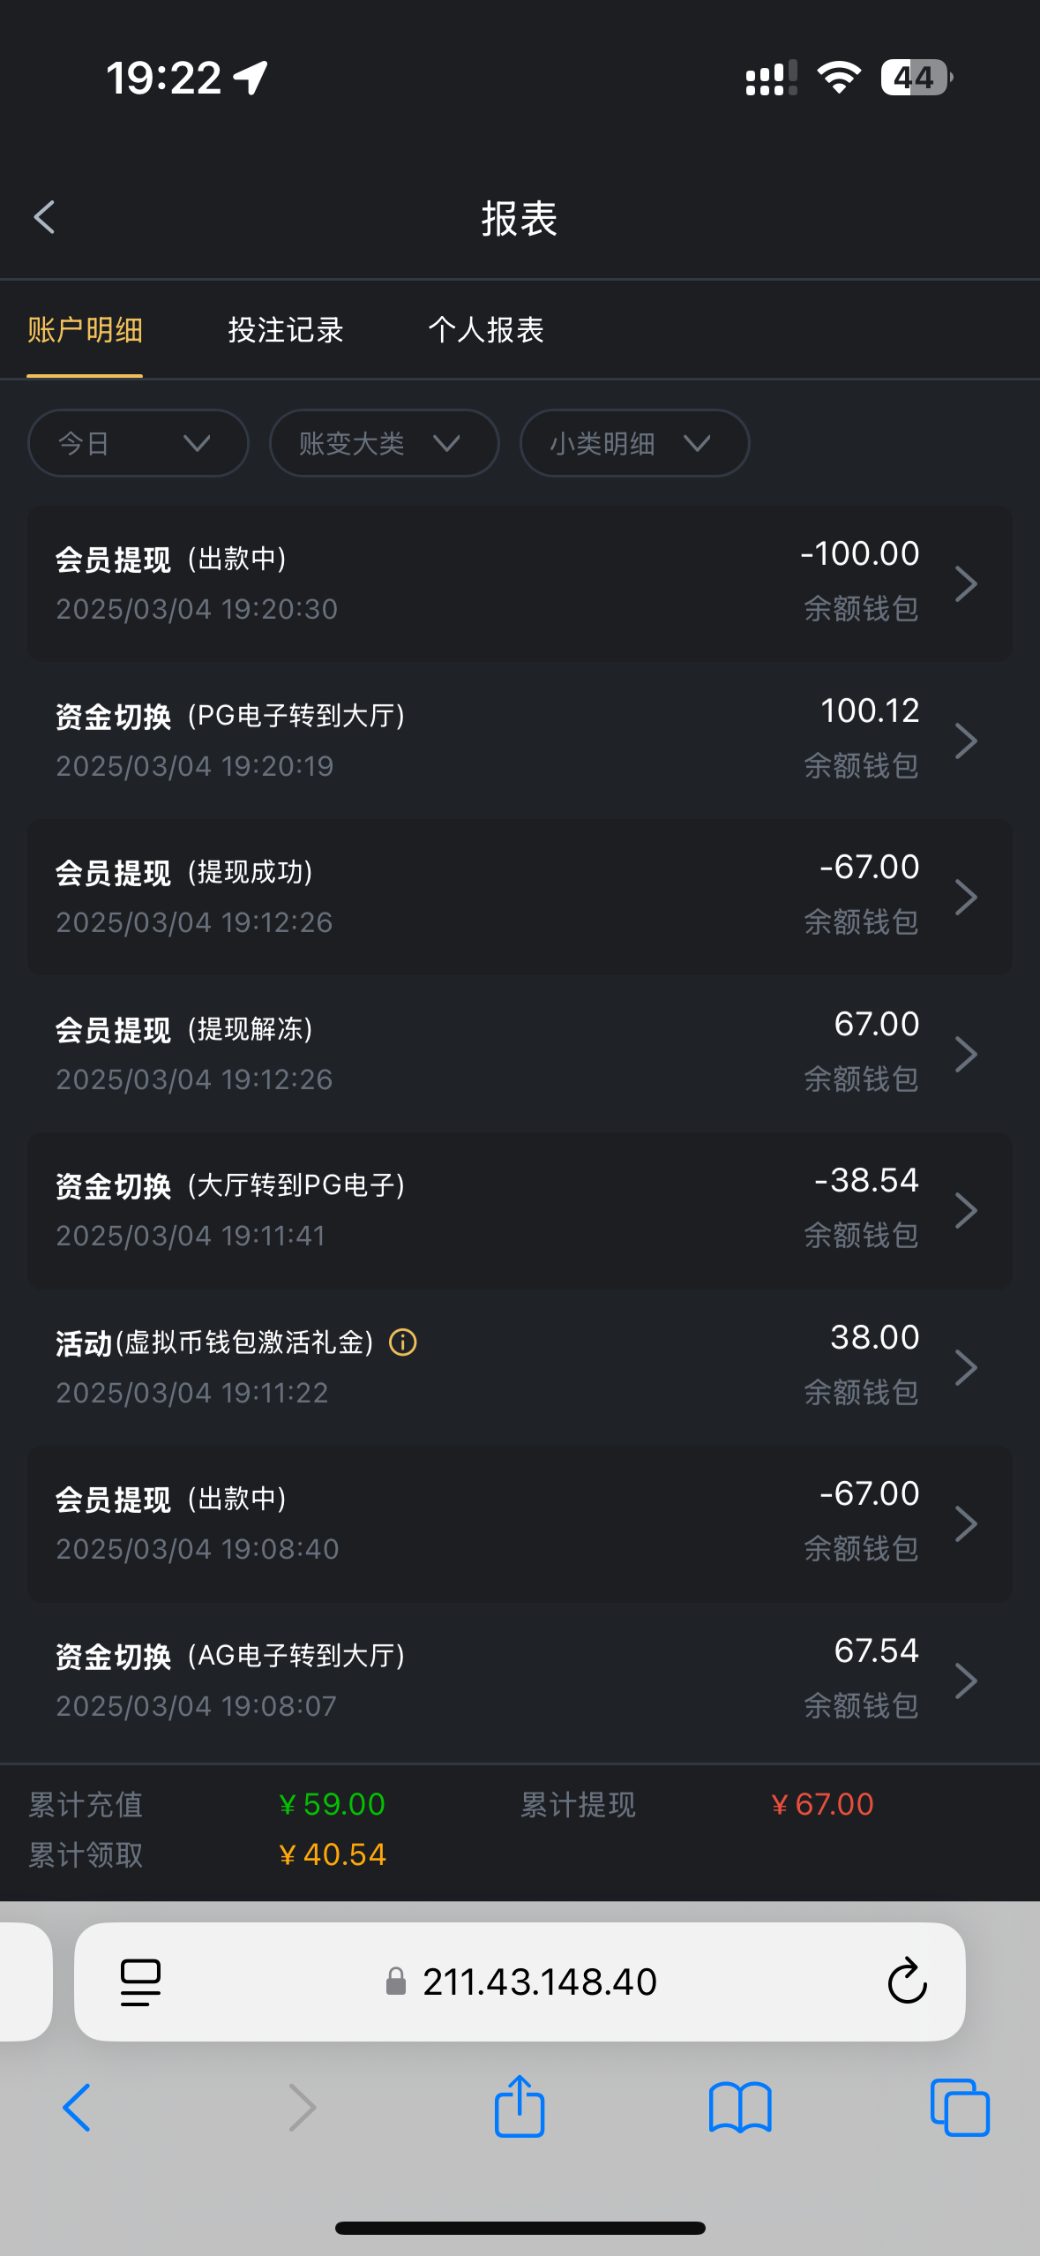1040x2256 pixels.
Task: Switch to the 投注记录 tab
Action: (x=286, y=330)
